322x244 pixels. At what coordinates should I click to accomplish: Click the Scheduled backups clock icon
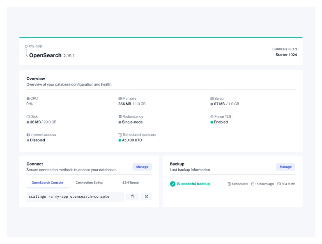[120, 135]
